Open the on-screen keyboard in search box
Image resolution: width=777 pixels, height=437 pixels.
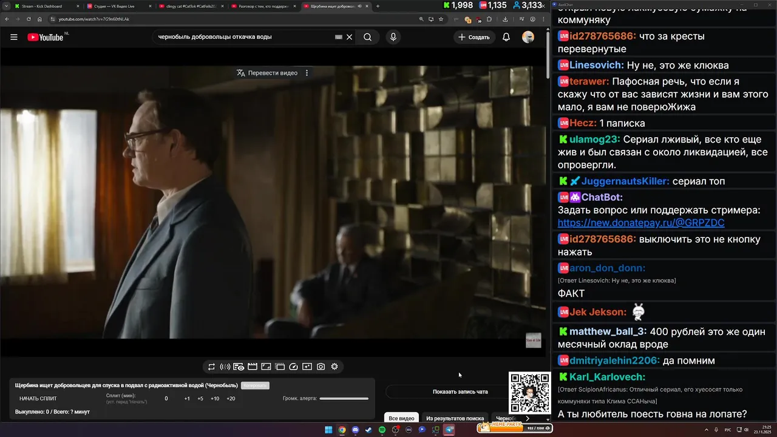[339, 37]
